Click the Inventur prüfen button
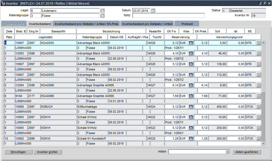272x161 pixels. point(47,152)
